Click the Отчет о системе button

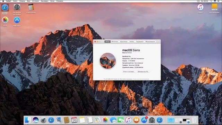(x=129, y=72)
